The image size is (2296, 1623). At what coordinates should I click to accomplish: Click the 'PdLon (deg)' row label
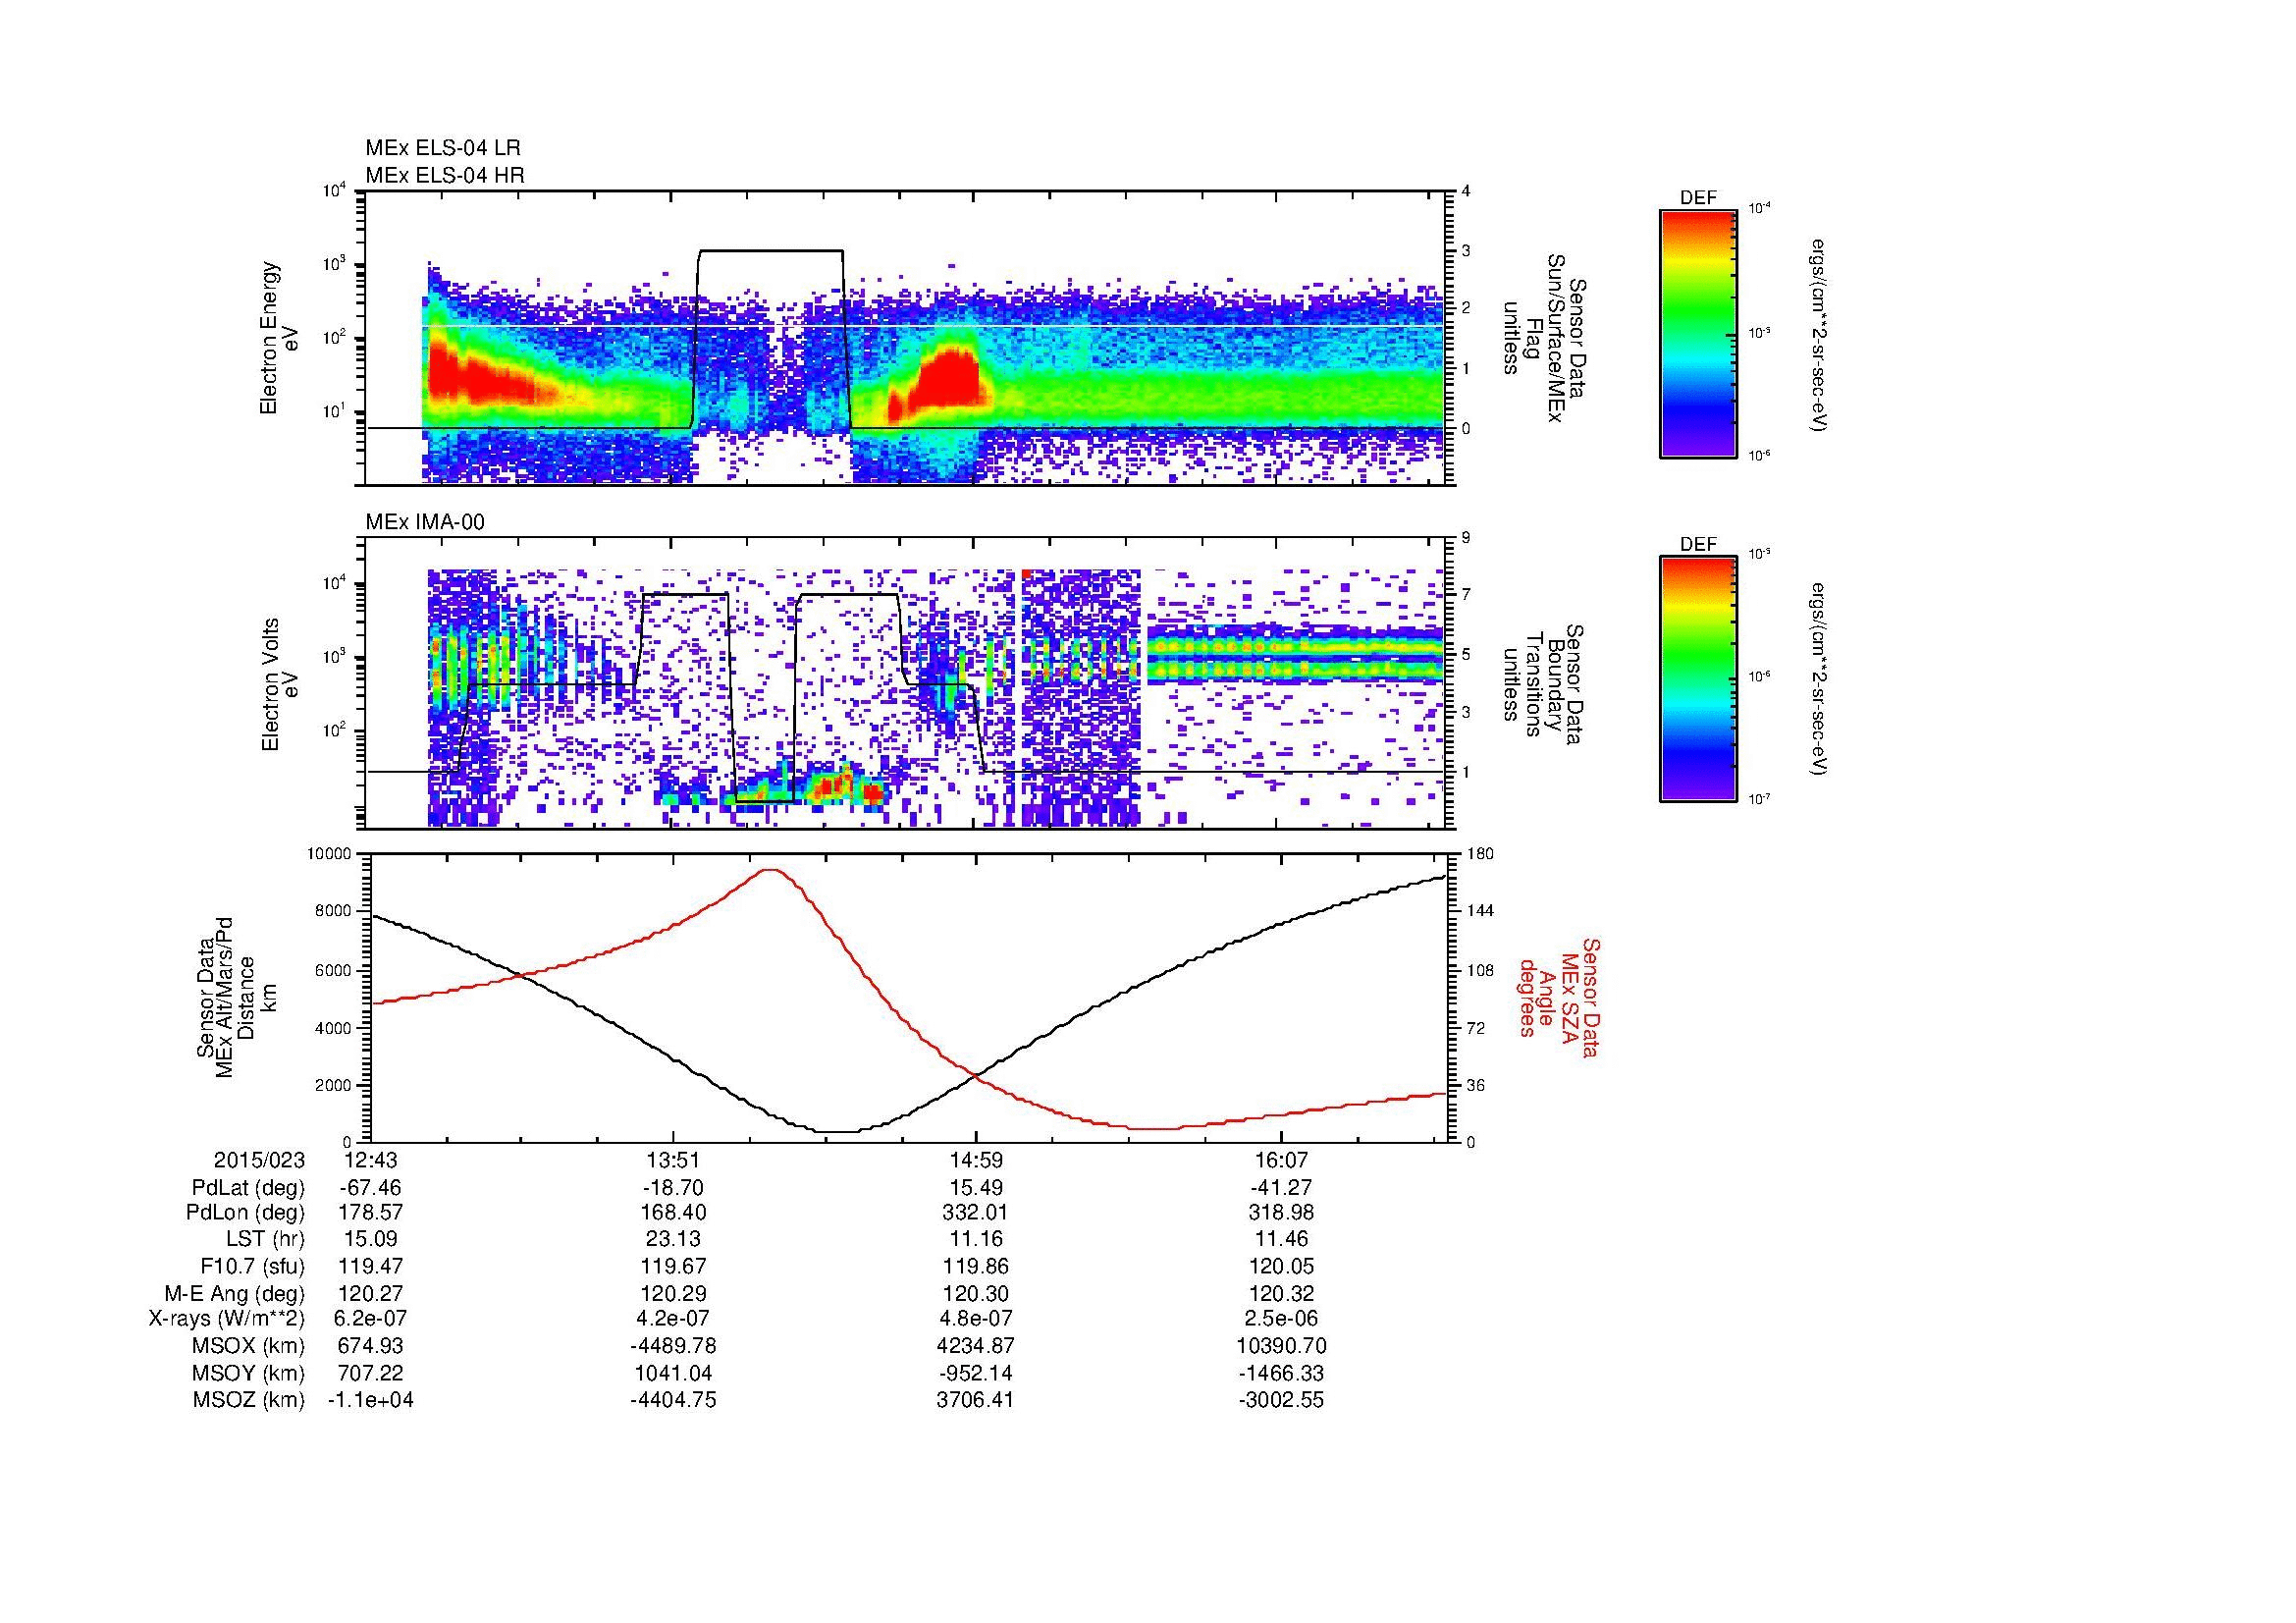click(x=248, y=1213)
